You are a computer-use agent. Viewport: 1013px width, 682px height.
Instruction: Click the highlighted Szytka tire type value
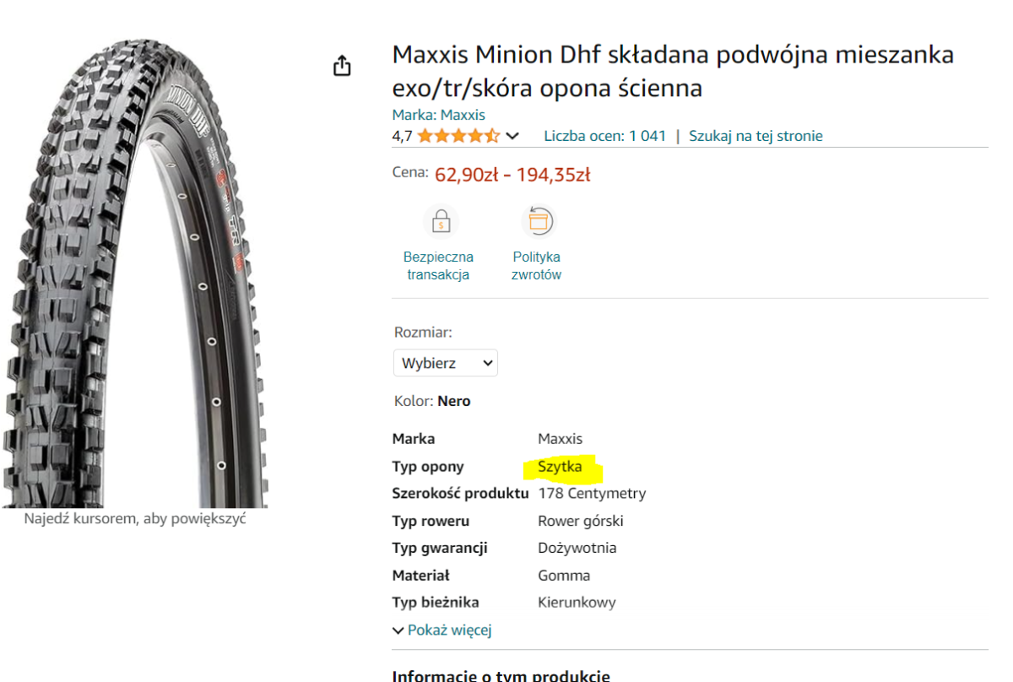point(560,467)
